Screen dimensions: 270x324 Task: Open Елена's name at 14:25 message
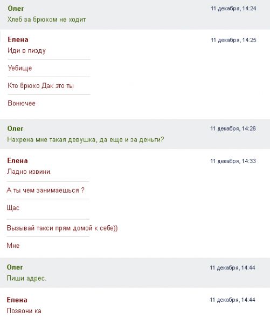pyautogui.click(x=18, y=39)
